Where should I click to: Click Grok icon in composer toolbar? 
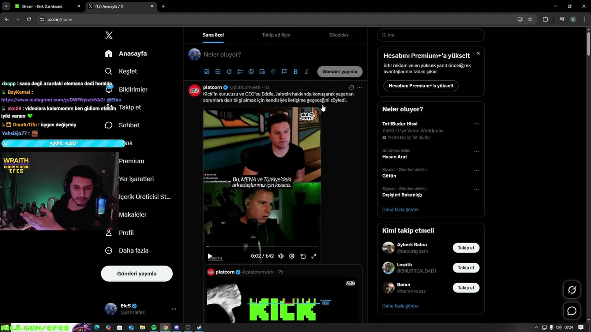tap(229, 71)
